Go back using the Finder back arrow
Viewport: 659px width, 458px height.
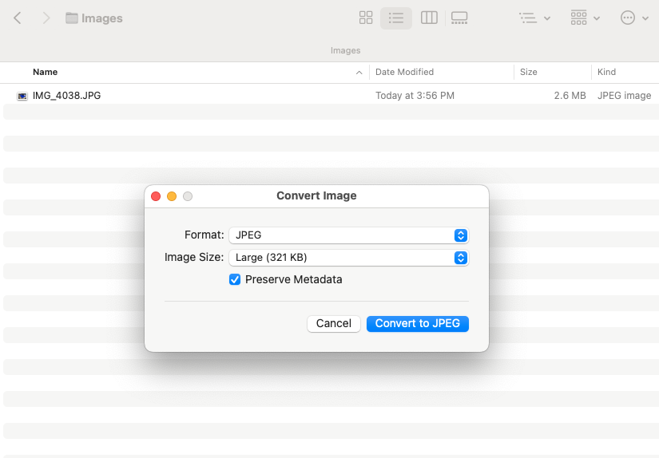point(18,18)
